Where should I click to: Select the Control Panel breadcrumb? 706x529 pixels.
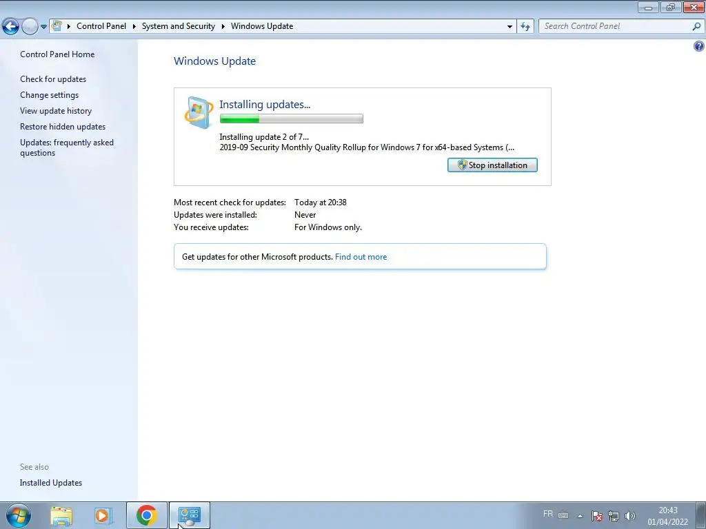click(x=101, y=26)
